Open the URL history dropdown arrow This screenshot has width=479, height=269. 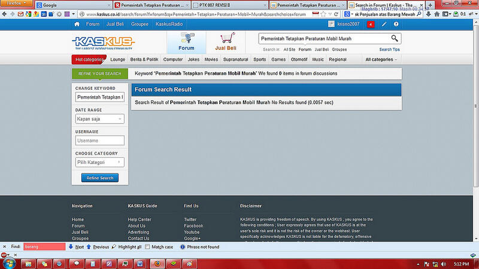(330, 14)
